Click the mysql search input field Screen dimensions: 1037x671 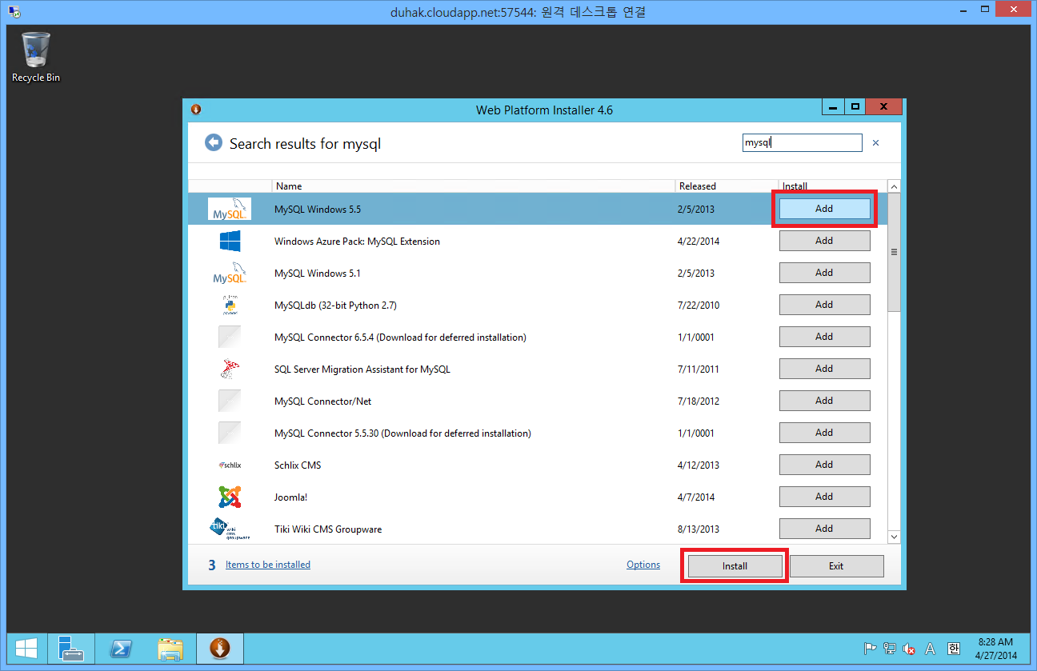[803, 143]
